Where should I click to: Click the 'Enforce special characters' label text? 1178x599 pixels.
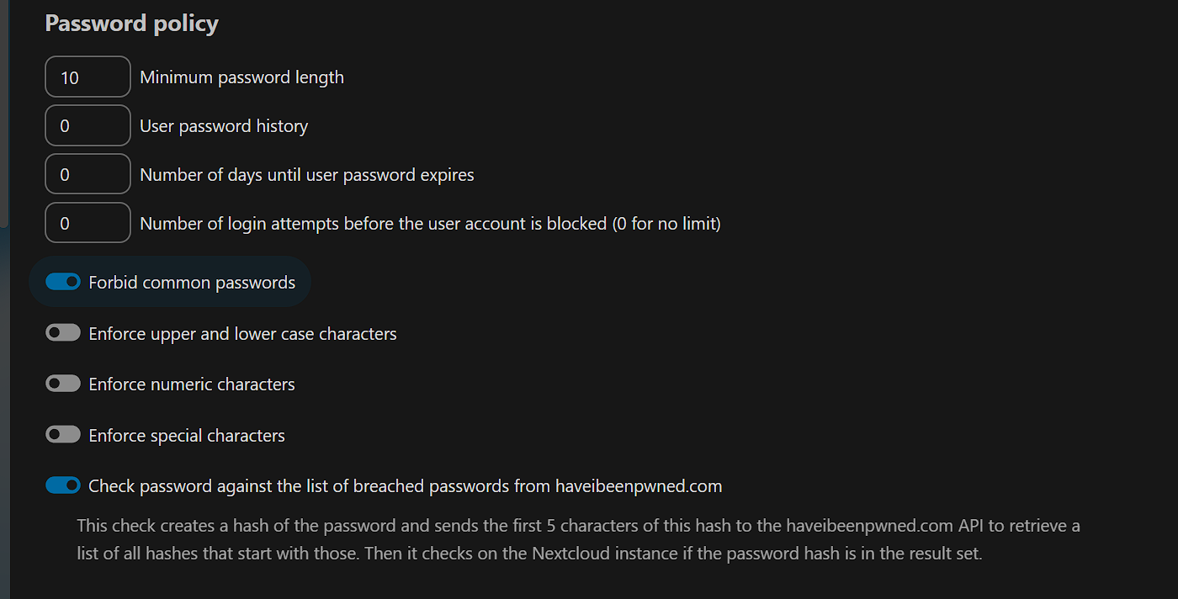pos(187,436)
